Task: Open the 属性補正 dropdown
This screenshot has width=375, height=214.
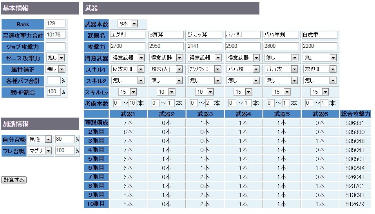Action: pos(56,69)
